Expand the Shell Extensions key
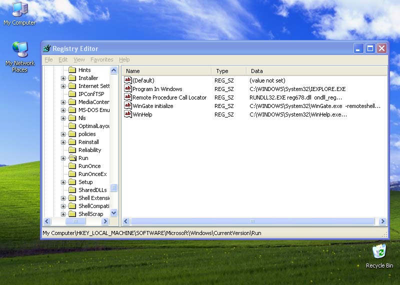The height and width of the screenshot is (285, 400). point(63,198)
